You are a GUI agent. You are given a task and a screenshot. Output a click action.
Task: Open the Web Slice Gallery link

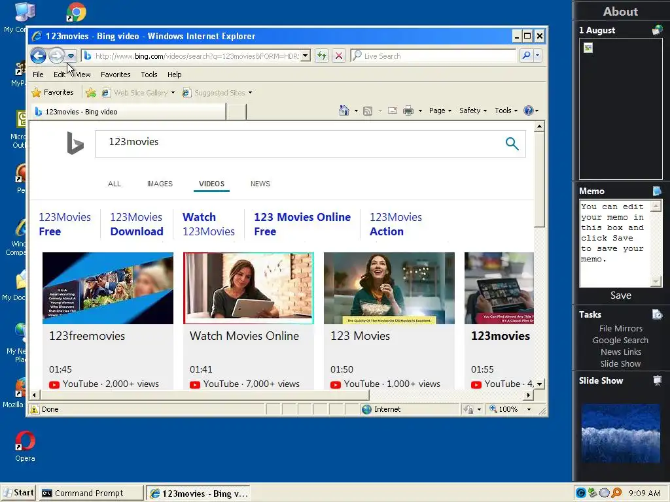click(135, 93)
